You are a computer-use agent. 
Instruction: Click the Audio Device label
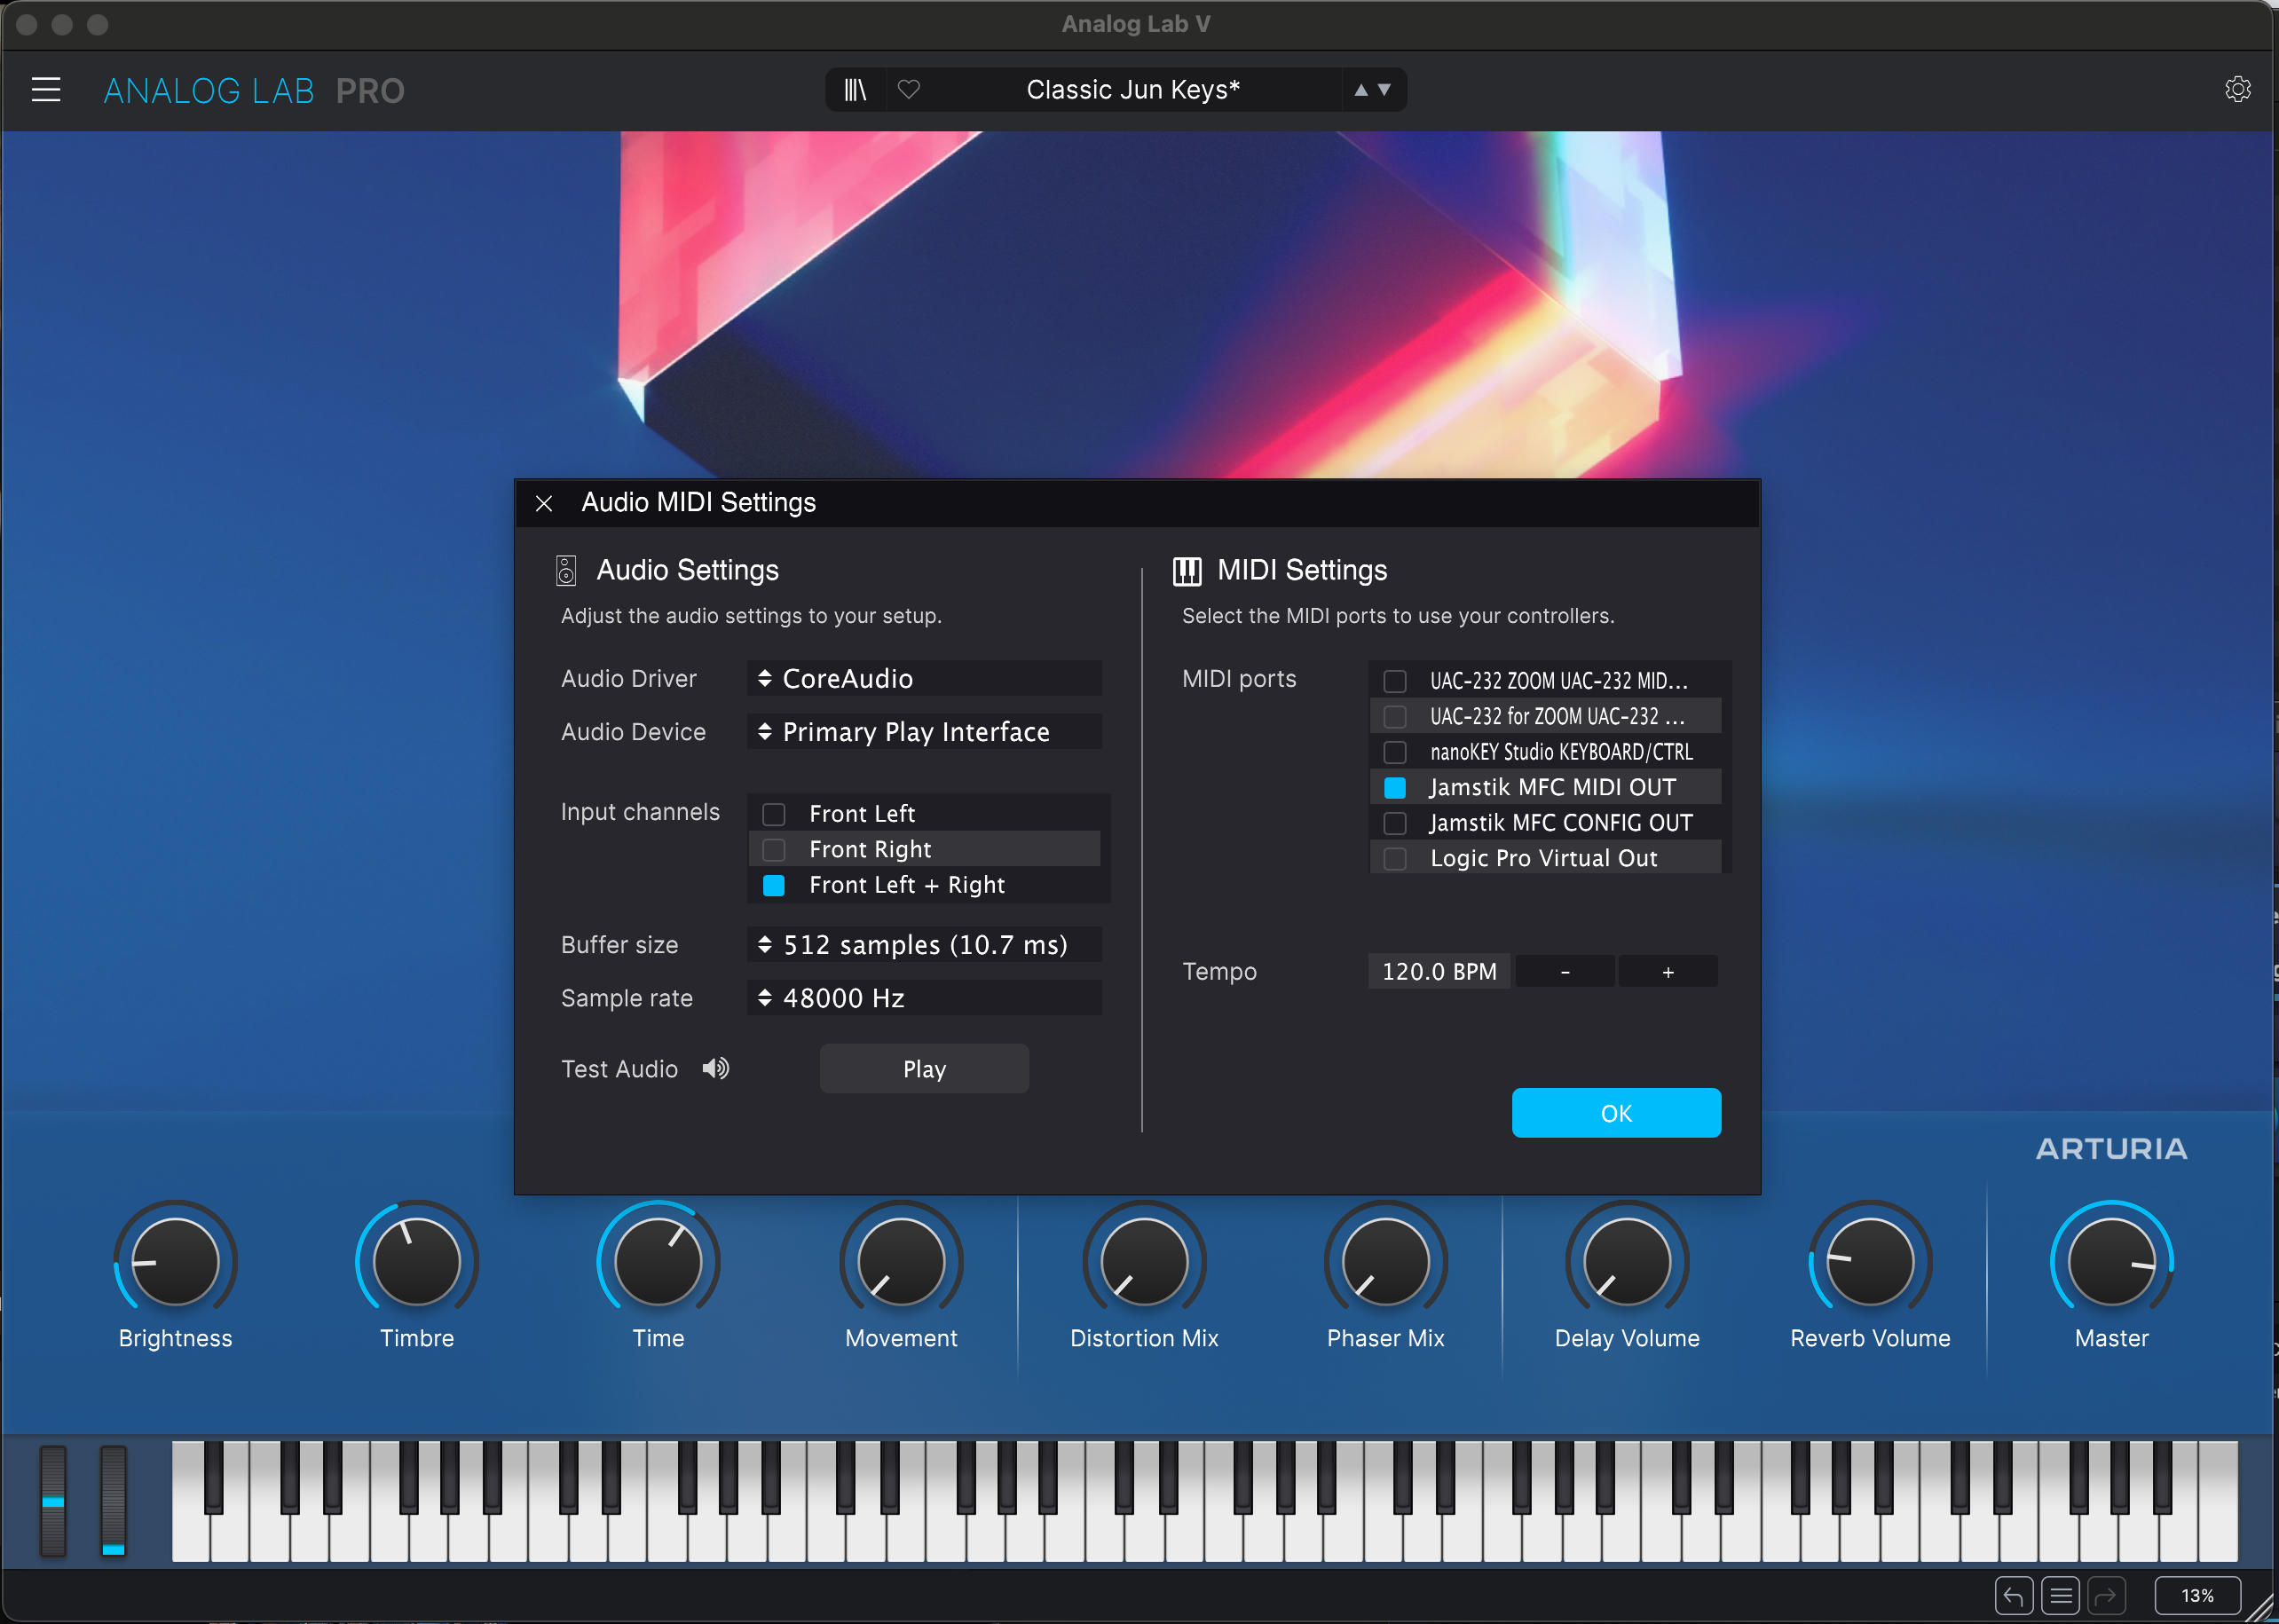point(633,732)
